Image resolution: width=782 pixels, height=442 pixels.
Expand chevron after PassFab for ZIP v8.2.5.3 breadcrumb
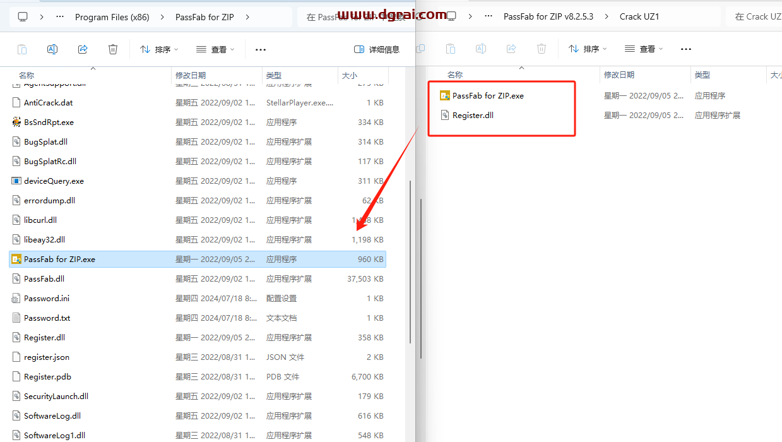[x=607, y=16]
